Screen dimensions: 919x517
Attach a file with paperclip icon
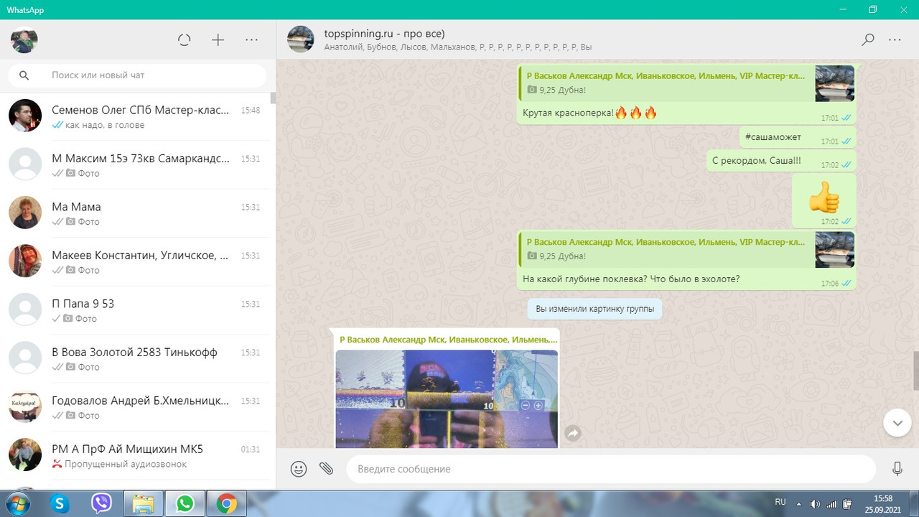point(327,469)
